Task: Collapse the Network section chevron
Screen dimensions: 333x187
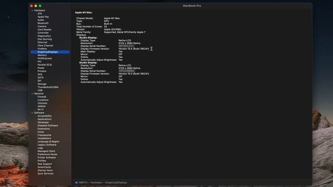Action: (x=32, y=94)
